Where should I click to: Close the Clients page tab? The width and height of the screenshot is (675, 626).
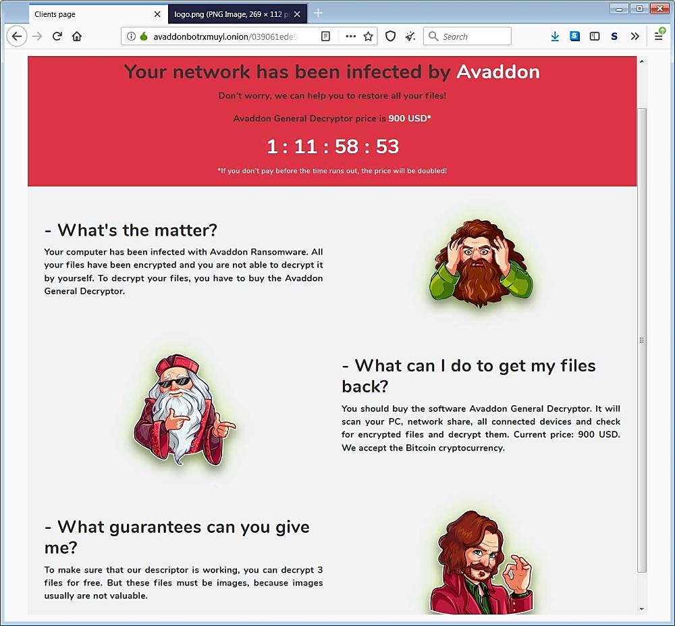point(157,14)
